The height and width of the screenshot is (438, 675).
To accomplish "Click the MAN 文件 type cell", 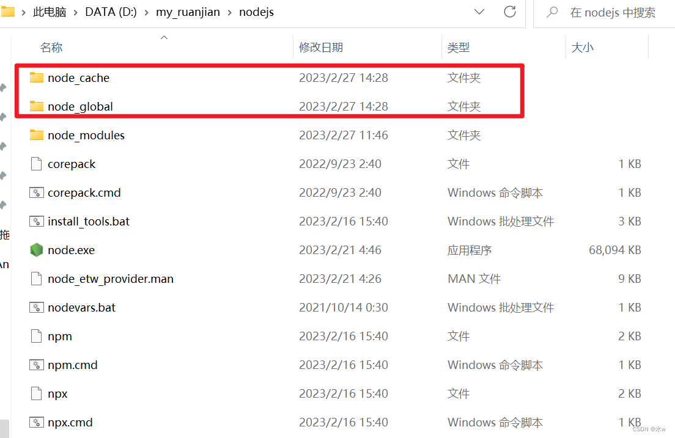I will click(474, 279).
